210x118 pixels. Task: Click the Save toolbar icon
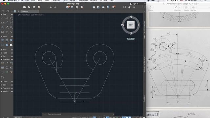click(x=34, y=7)
